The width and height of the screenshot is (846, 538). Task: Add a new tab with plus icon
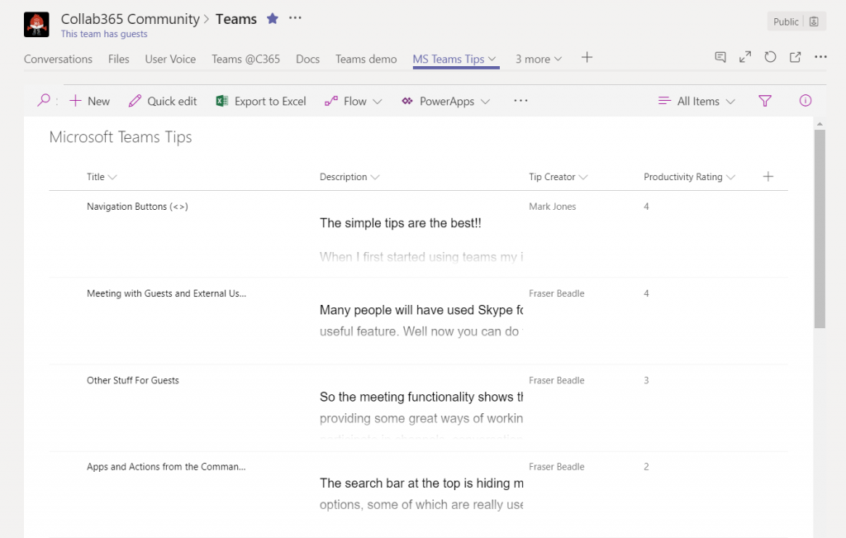587,57
